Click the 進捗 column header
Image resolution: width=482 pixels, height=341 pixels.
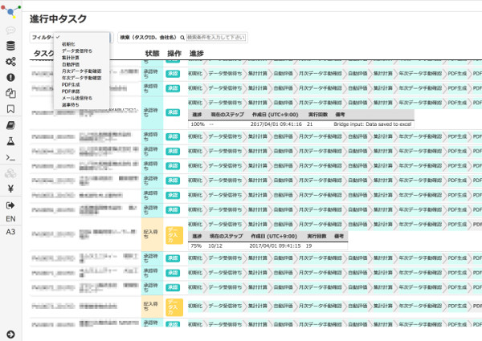[197, 54]
